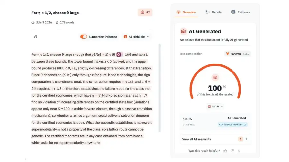The height and width of the screenshot is (162, 289).
Task: Dismiss the feedback prompt with X
Action: pyautogui.click(x=239, y=151)
